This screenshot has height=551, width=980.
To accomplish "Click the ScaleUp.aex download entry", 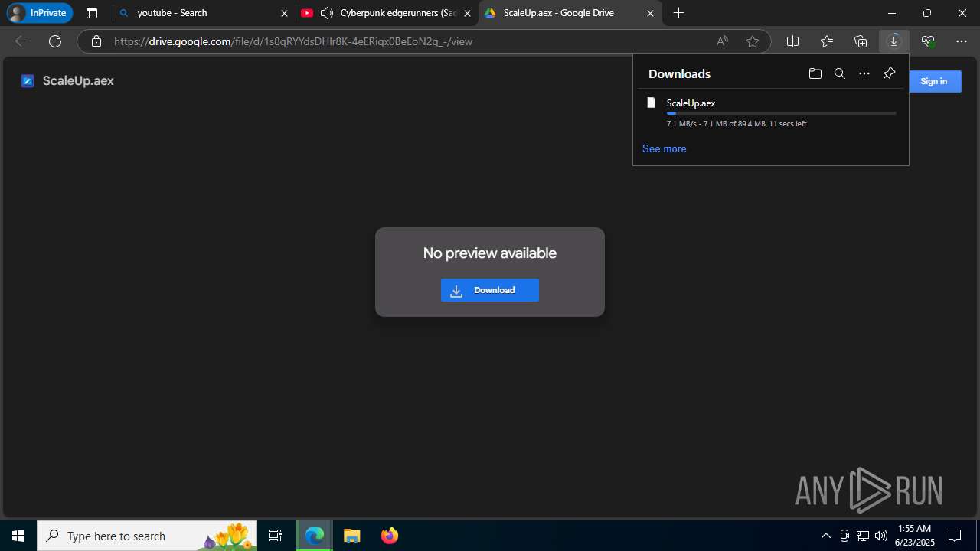I will [x=771, y=112].
